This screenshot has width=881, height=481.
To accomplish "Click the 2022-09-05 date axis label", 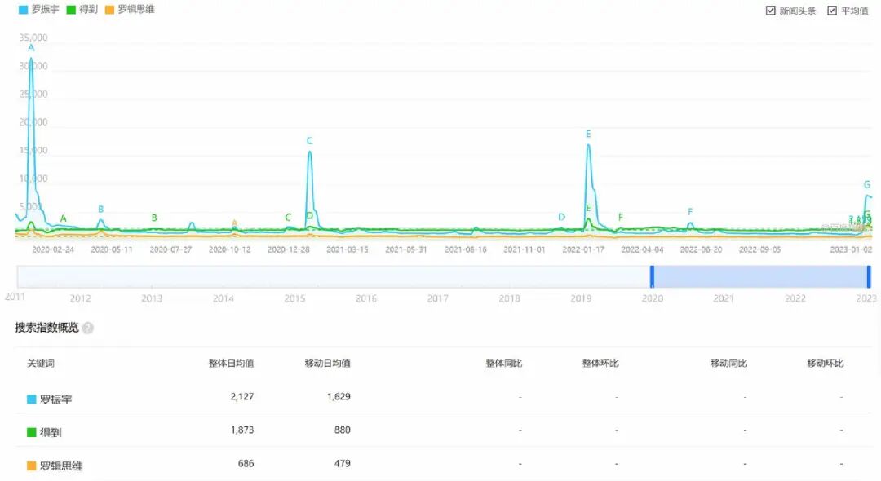I will [759, 249].
